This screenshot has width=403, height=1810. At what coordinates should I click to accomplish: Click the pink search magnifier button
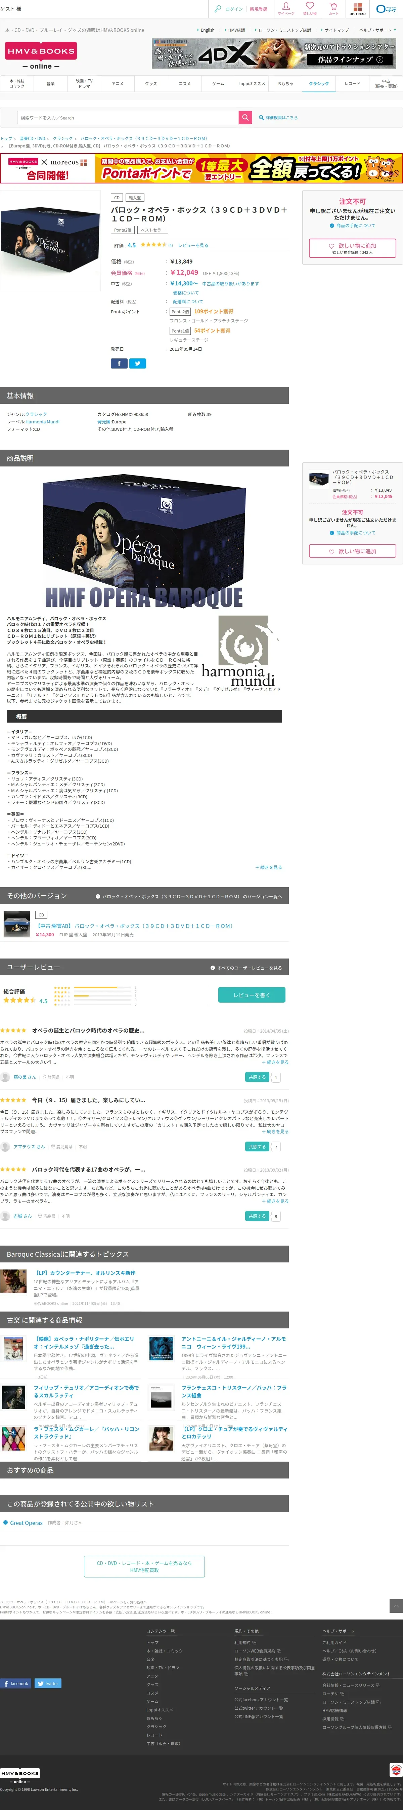[245, 117]
